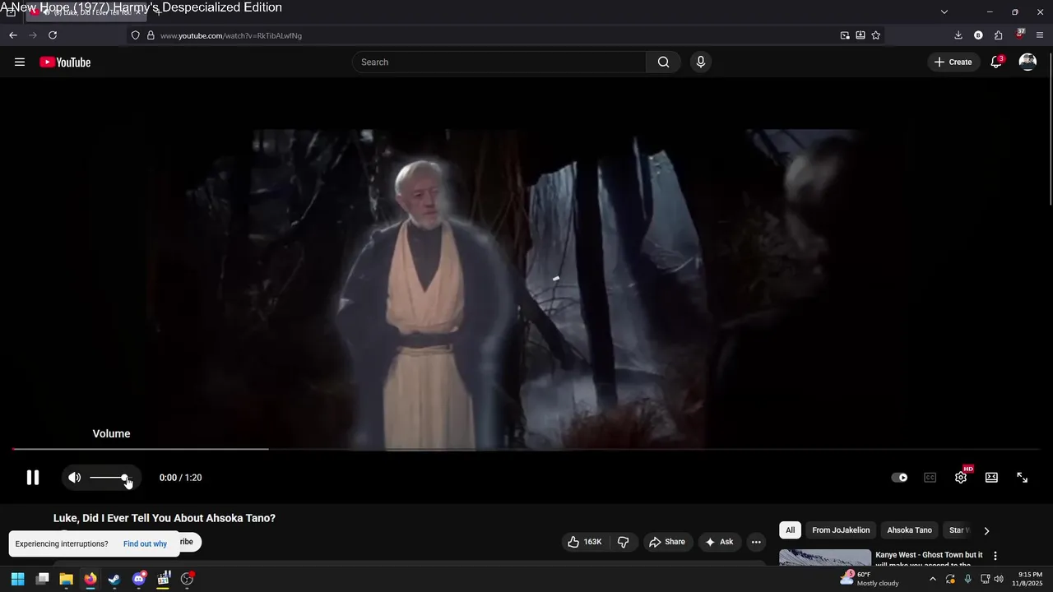Viewport: 1053px width, 592px height.
Task: Open more actions three-dot menu
Action: pyautogui.click(x=756, y=542)
